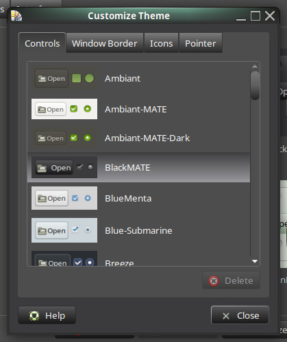
Task: Pick the Breeze theme name
Action: (x=119, y=262)
